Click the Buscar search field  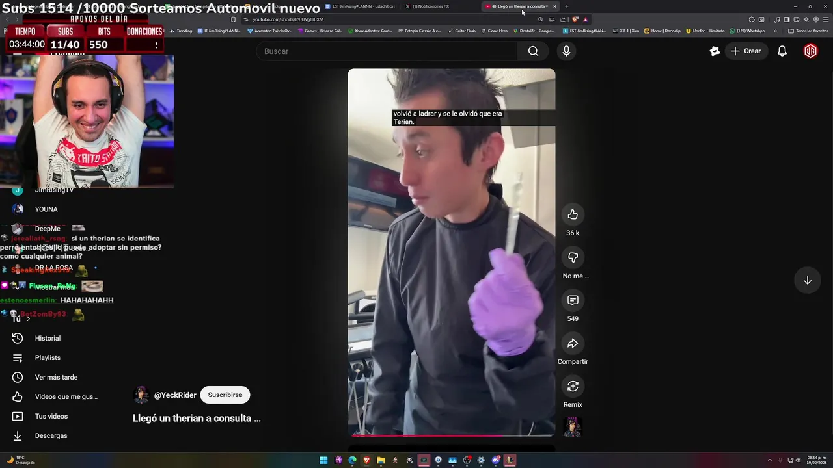click(x=387, y=51)
